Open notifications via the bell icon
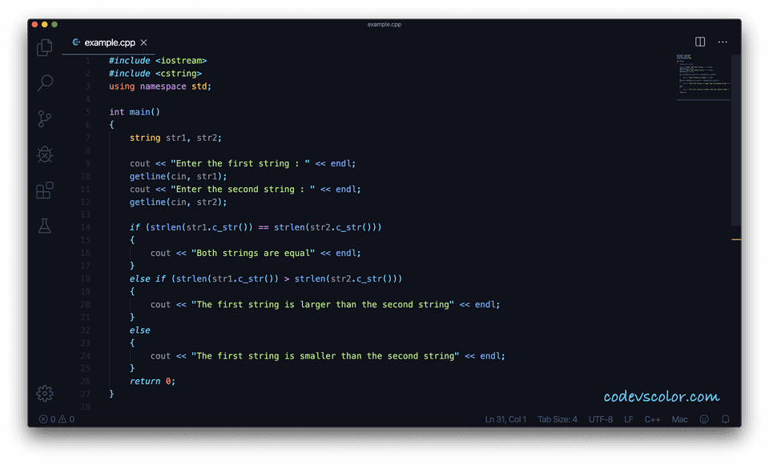 725,418
